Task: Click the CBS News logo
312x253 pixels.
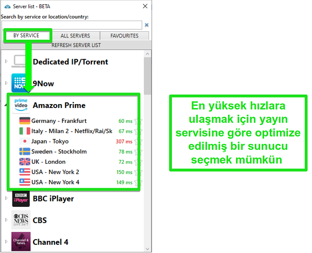Action: pos(21,220)
